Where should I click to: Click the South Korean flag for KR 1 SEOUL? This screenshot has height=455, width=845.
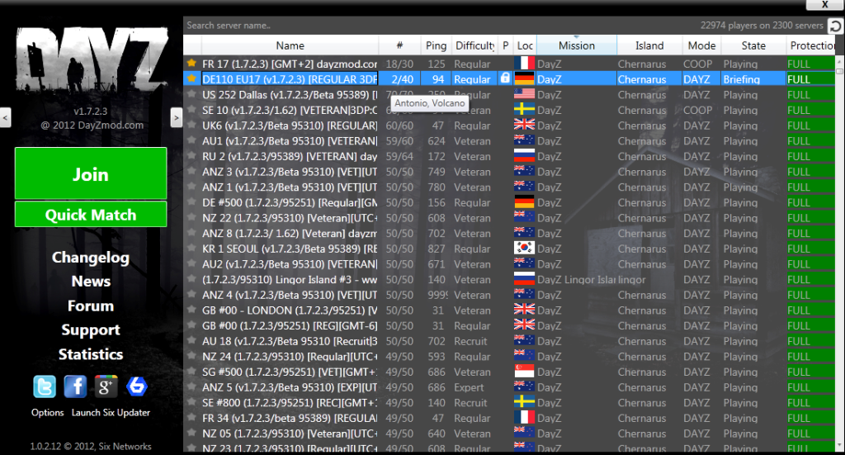(x=524, y=249)
